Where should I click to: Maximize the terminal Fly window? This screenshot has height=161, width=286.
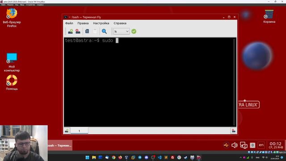[229, 17]
